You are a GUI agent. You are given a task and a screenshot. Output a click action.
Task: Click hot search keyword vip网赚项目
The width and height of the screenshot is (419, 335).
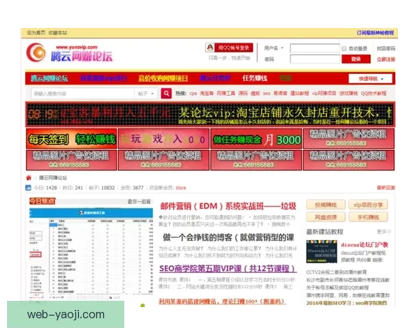(324, 94)
